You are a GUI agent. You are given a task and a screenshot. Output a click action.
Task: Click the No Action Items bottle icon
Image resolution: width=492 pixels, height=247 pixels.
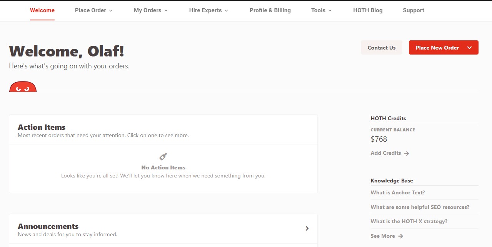(x=163, y=156)
